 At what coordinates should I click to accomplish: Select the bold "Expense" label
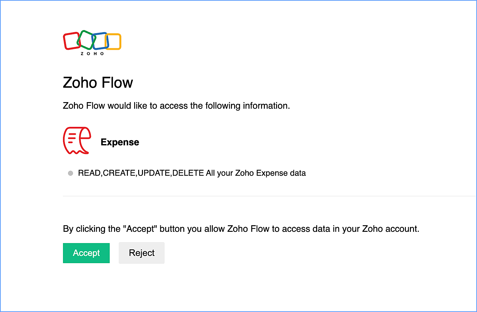point(120,142)
